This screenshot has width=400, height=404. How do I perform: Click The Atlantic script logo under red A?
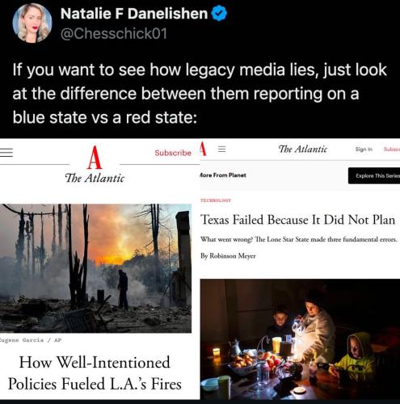pos(95,178)
